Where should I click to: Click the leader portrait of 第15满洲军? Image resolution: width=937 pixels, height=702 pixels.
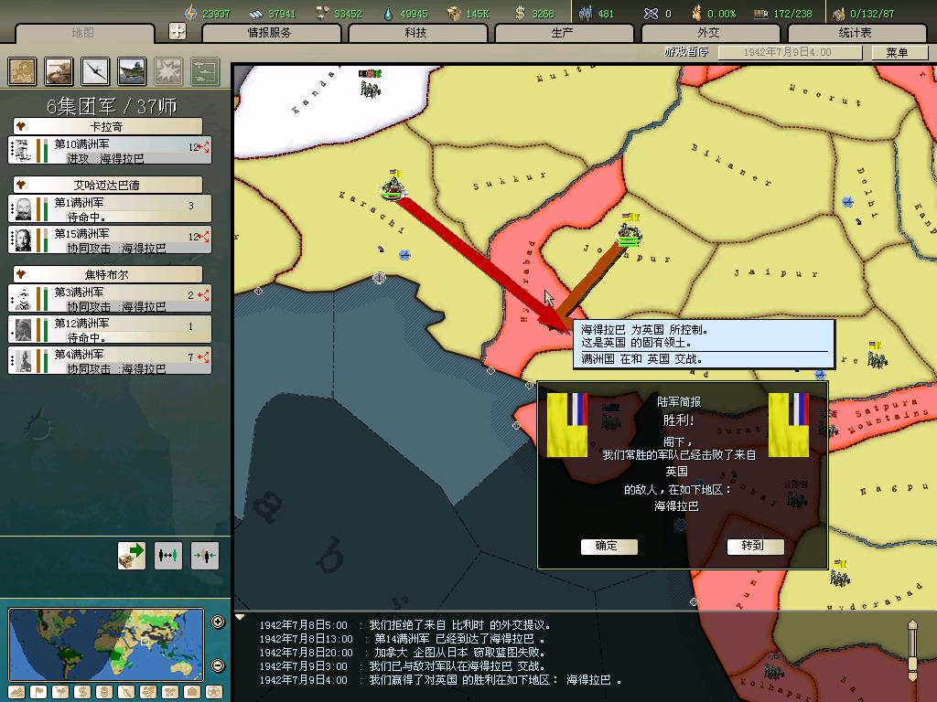(x=24, y=240)
